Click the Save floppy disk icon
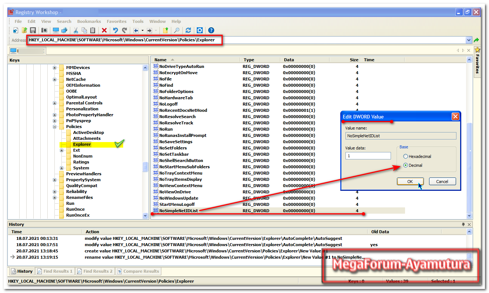489x293 pixels. 33,30
